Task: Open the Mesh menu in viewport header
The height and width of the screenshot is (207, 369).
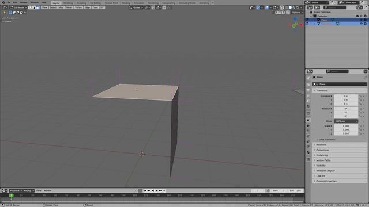Action: pyautogui.click(x=69, y=7)
